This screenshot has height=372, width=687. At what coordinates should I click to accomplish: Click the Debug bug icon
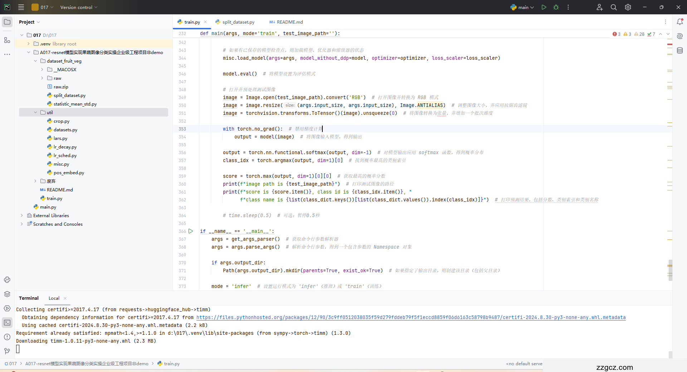556,7
